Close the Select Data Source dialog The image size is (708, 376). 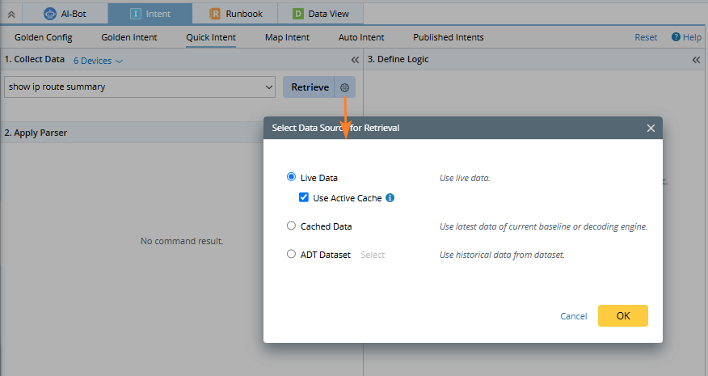coord(651,128)
